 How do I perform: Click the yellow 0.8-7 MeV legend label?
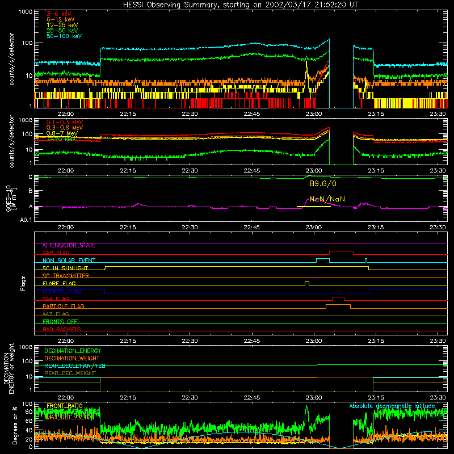(62, 133)
